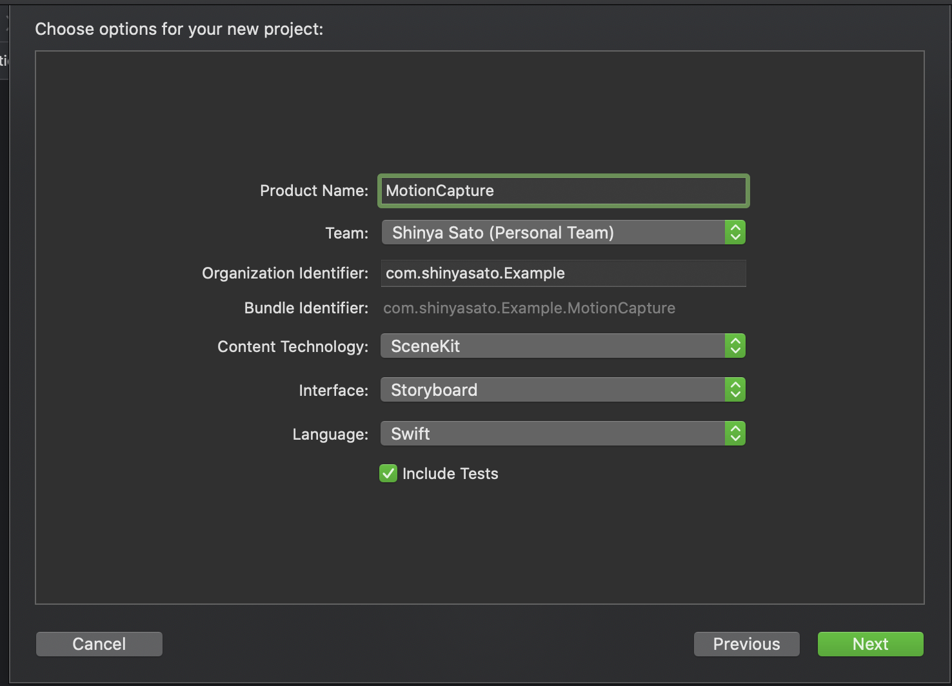
Task: Expand the Interface dropdown showing Storyboard
Action: pyautogui.click(x=552, y=390)
